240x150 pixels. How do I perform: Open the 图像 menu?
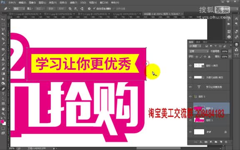(x=32, y=2)
